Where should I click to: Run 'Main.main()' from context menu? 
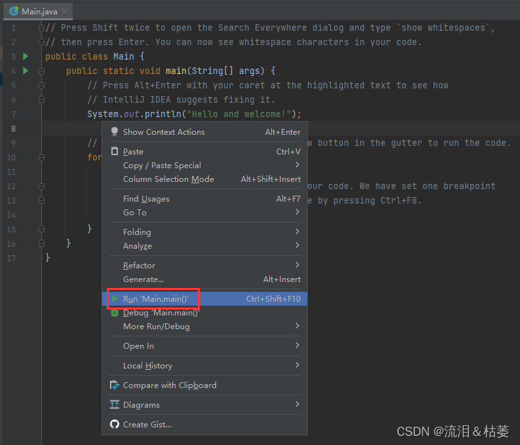click(204, 298)
